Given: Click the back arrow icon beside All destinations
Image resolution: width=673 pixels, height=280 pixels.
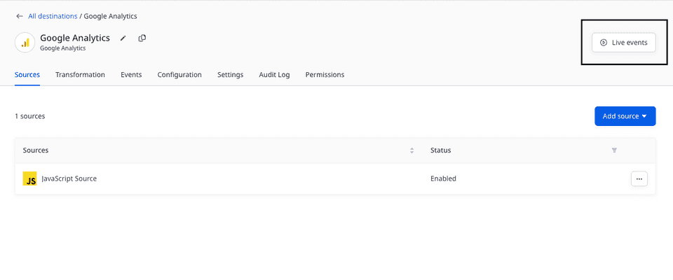Looking at the screenshot, I should click(19, 16).
